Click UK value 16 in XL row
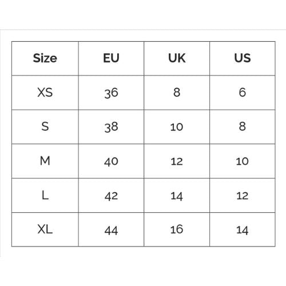Screen dimensions: 286x286 [x=177, y=229]
